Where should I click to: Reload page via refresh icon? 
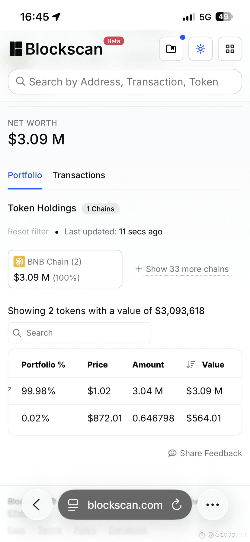pos(177,504)
